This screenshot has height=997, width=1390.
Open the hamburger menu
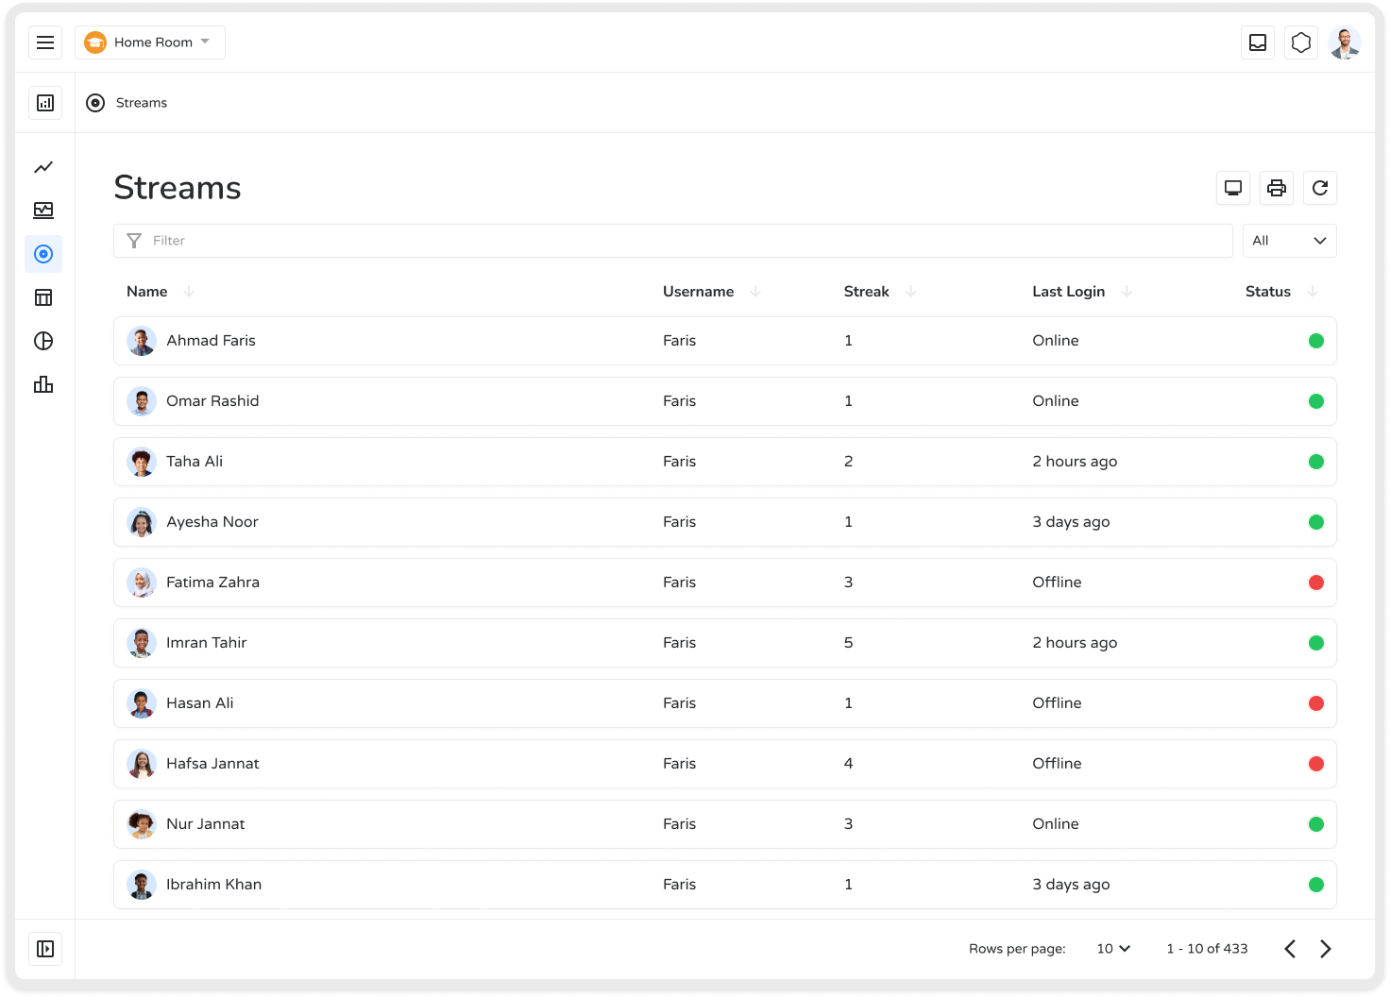click(44, 42)
